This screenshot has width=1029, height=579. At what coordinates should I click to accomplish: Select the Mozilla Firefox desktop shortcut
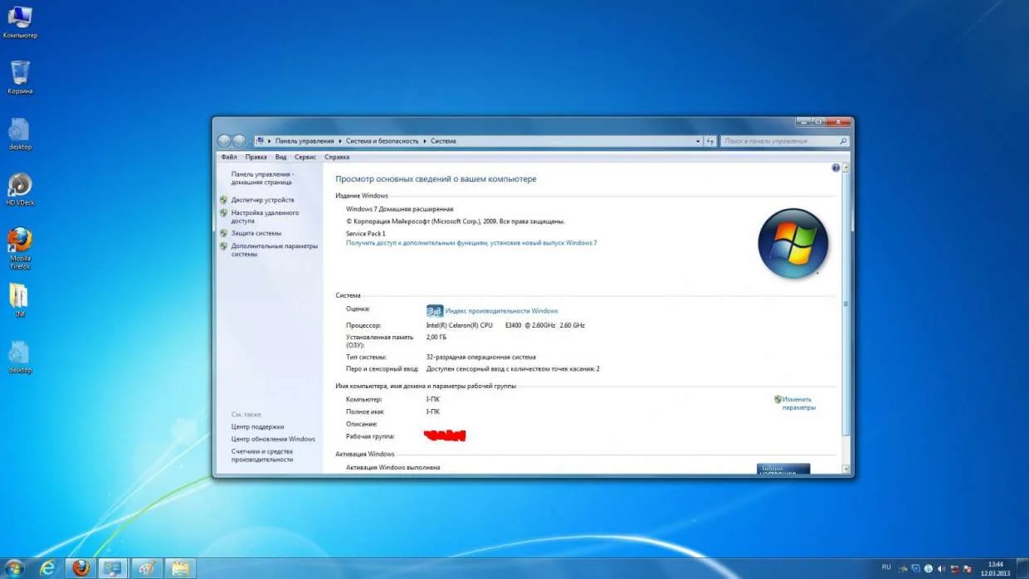click(20, 248)
